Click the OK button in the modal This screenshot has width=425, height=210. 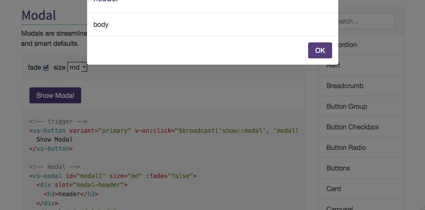pyautogui.click(x=320, y=50)
